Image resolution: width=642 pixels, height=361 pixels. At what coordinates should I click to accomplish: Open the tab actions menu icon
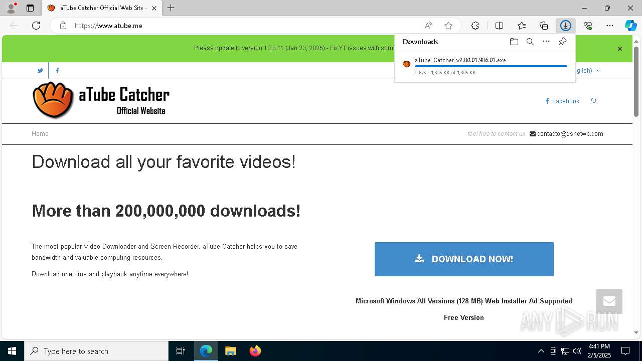pyautogui.click(x=30, y=8)
